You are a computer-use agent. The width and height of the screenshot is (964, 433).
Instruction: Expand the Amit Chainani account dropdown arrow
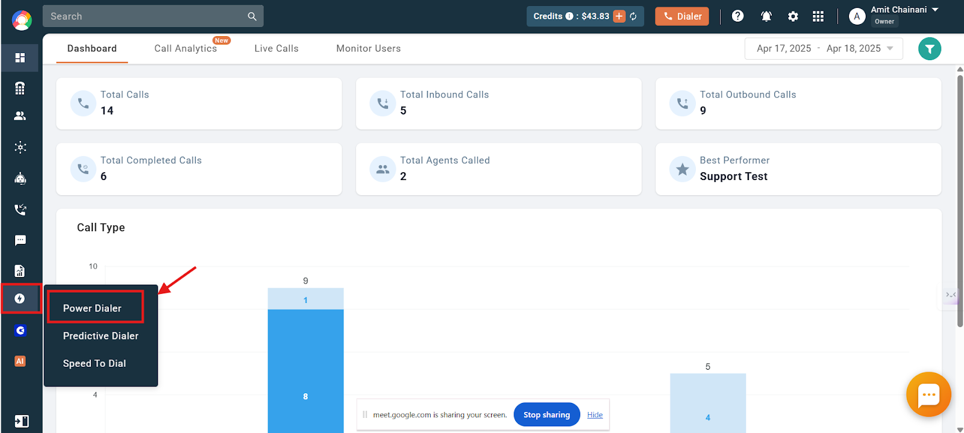coord(935,10)
